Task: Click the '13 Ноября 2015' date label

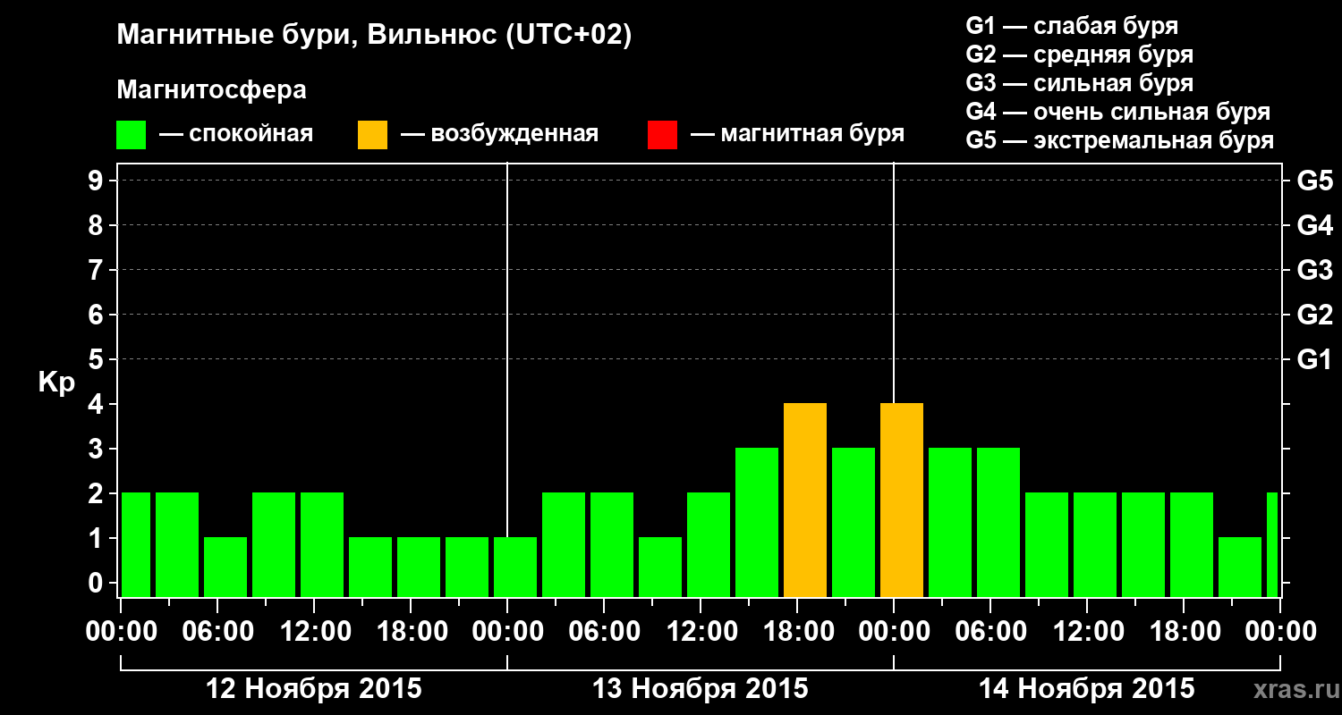Action: 701,689
